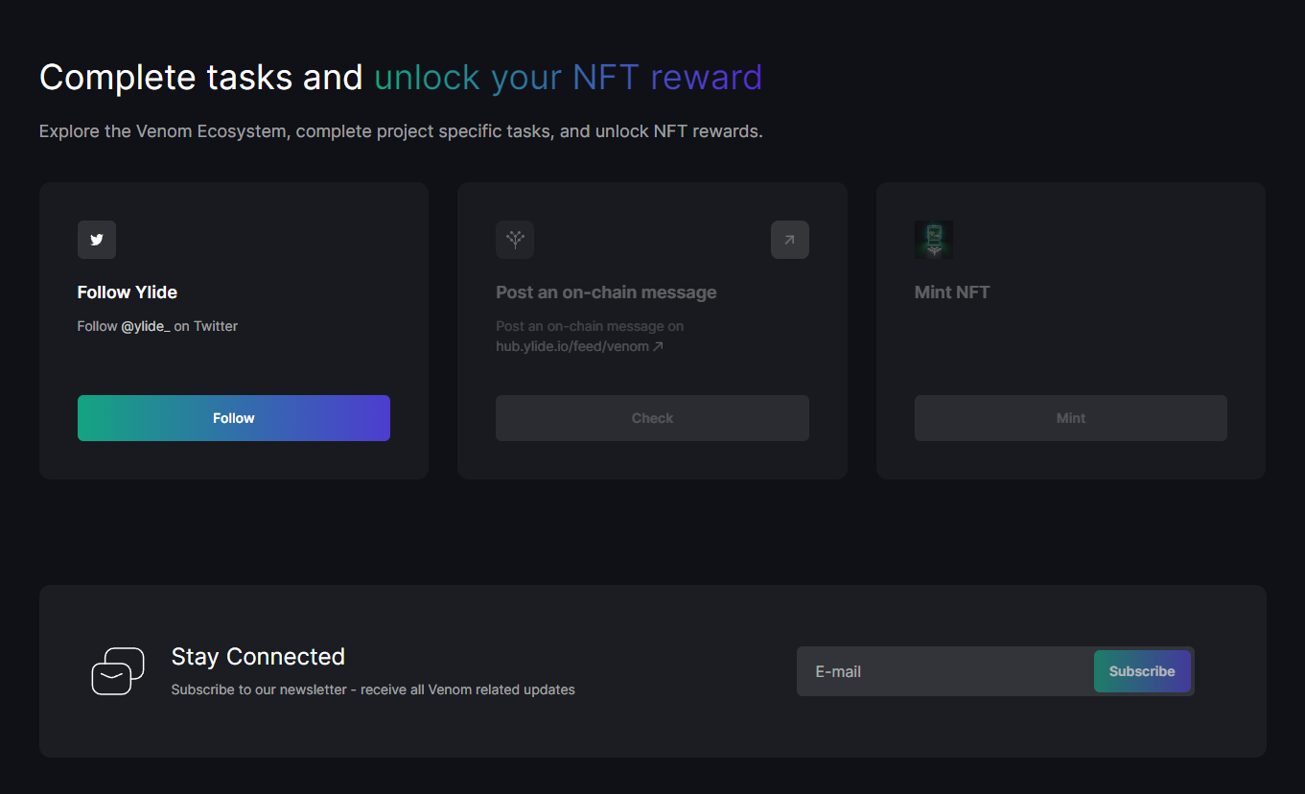Click the Stay Connected chat bubbles icon
Image resolution: width=1305 pixels, height=794 pixels.
coord(118,671)
